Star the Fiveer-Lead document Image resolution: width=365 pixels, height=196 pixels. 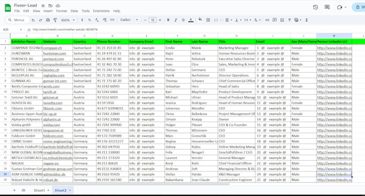(43, 5)
